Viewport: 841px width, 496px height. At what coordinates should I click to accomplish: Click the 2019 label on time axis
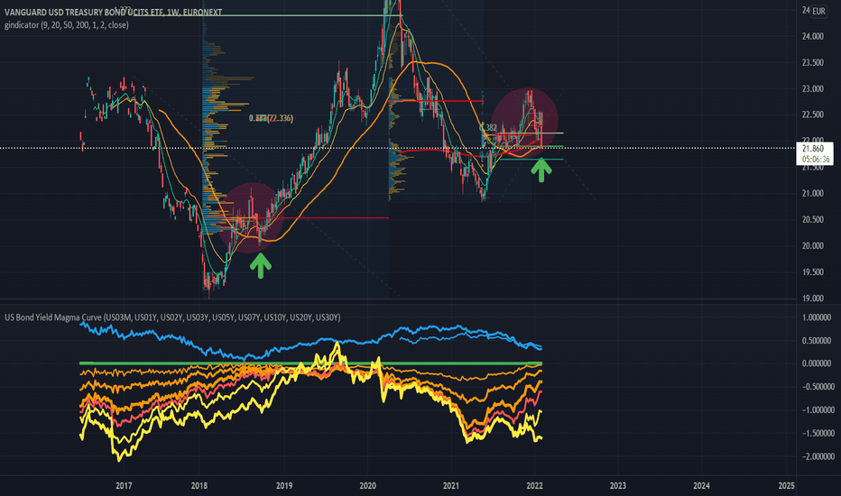coord(284,486)
